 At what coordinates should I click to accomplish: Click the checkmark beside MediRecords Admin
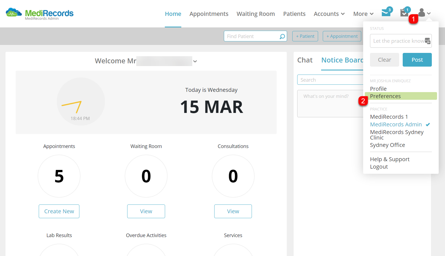click(x=428, y=124)
